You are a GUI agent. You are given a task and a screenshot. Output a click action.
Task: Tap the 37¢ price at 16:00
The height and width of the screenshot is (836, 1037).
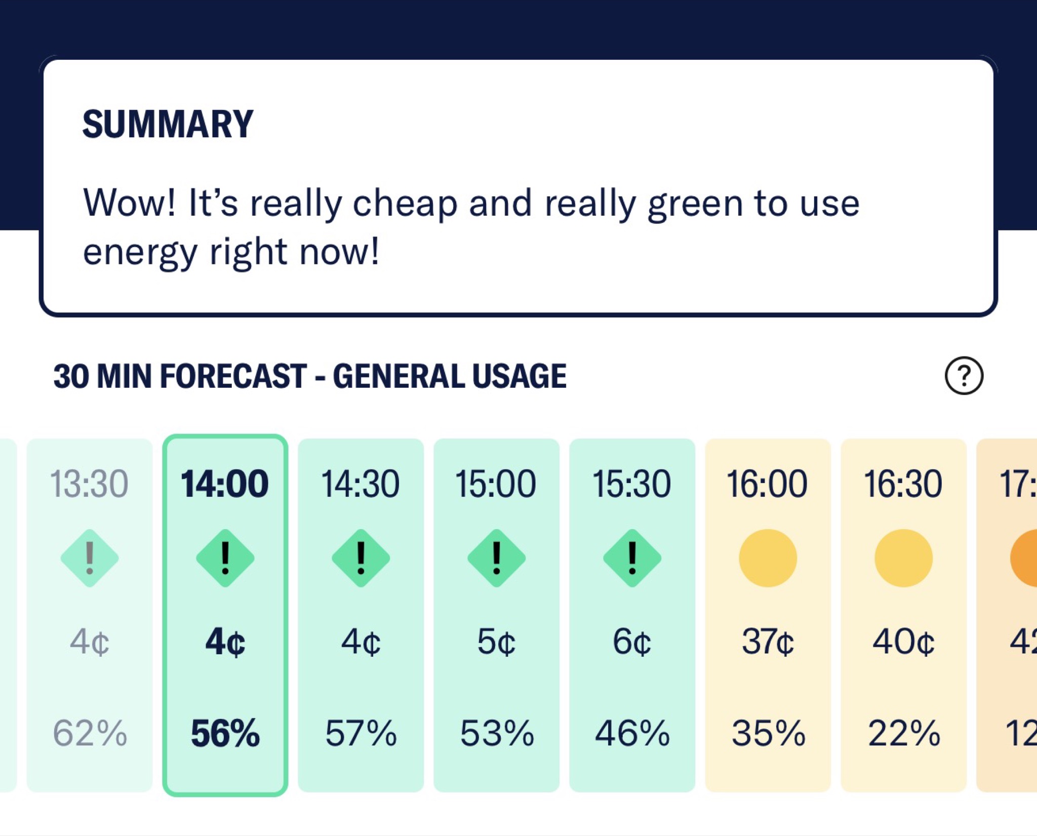[x=768, y=642]
